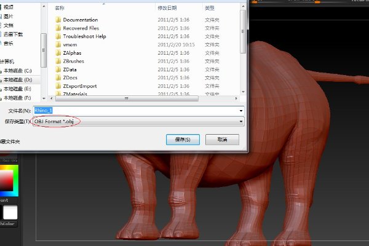The height and width of the screenshot is (246, 369).
Task: Select the ZData folder
Action: (x=69, y=69)
